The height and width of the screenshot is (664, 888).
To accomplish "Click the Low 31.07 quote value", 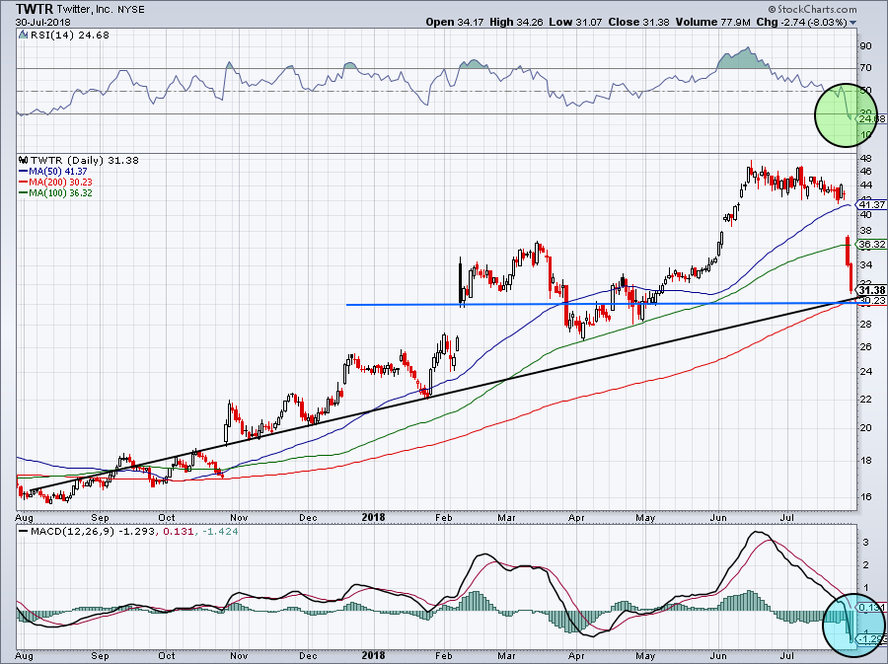I will coord(574,22).
